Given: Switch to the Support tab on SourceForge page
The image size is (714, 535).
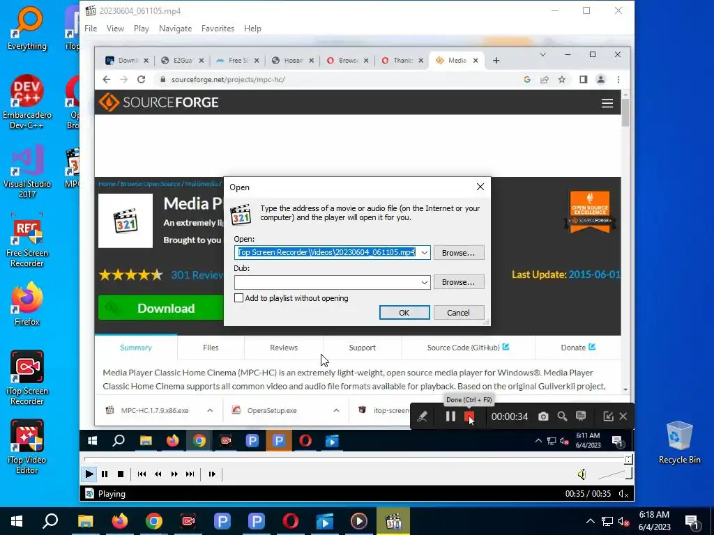Looking at the screenshot, I should pyautogui.click(x=362, y=348).
